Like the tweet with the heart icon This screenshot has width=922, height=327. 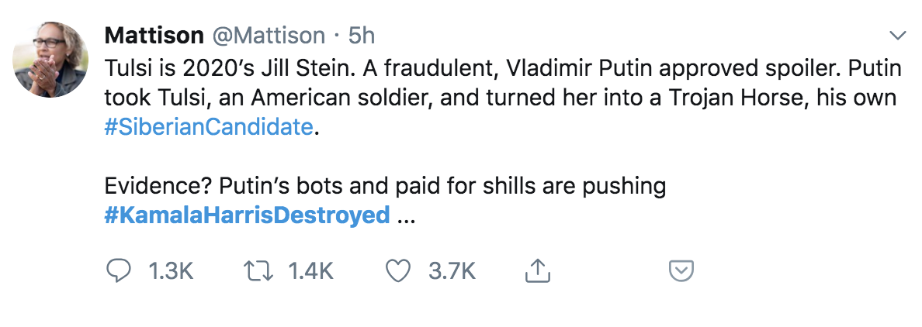[x=397, y=270]
